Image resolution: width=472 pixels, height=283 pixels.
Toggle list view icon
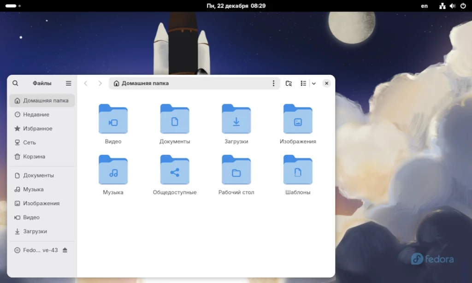(x=303, y=83)
